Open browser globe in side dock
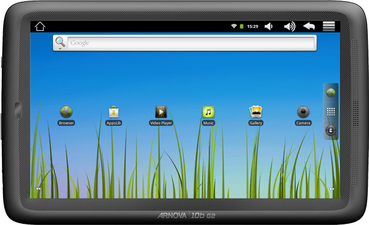This screenshot has width=369, height=225. pyautogui.click(x=331, y=93)
